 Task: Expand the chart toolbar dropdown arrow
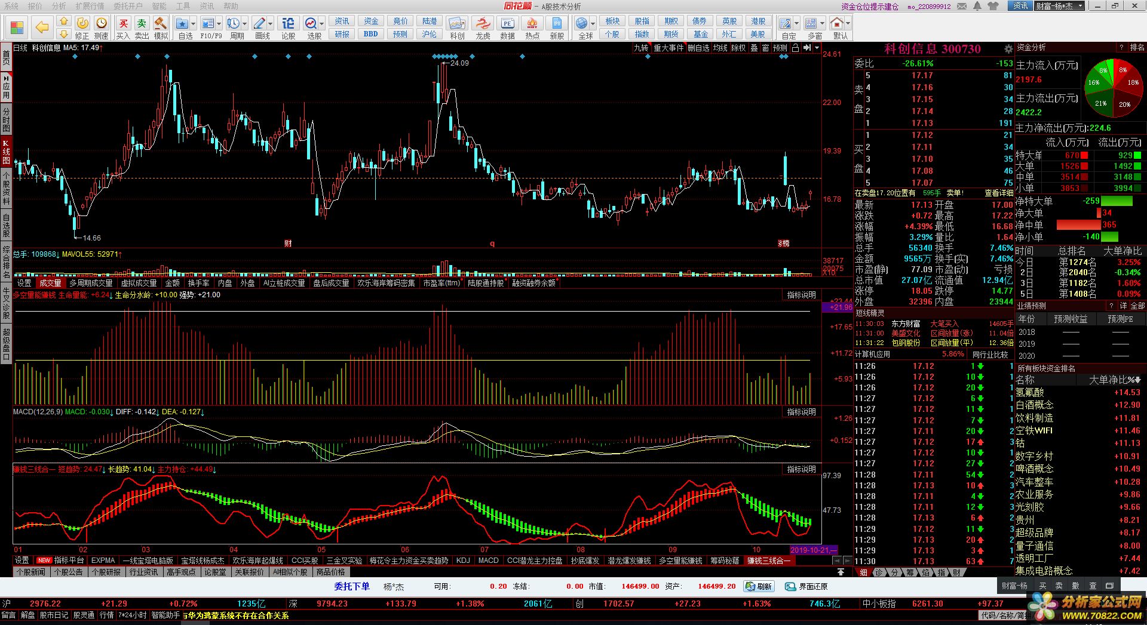pyautogui.click(x=817, y=48)
